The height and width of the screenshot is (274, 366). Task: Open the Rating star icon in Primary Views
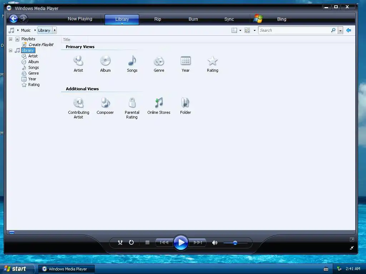pos(212,61)
